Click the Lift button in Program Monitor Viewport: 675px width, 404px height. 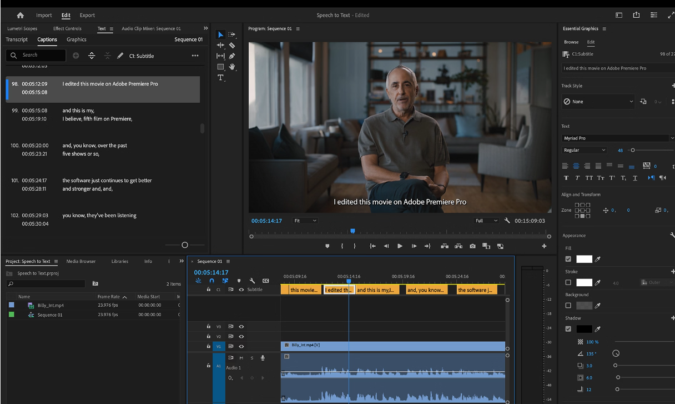pos(445,246)
